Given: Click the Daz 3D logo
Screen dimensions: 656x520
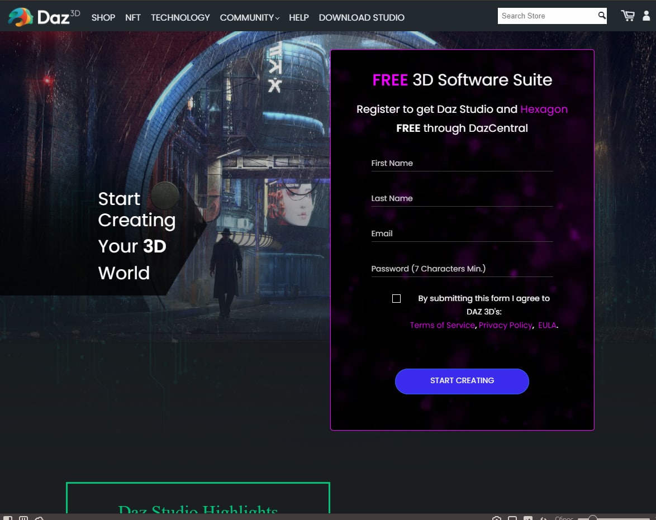Looking at the screenshot, I should [44, 17].
